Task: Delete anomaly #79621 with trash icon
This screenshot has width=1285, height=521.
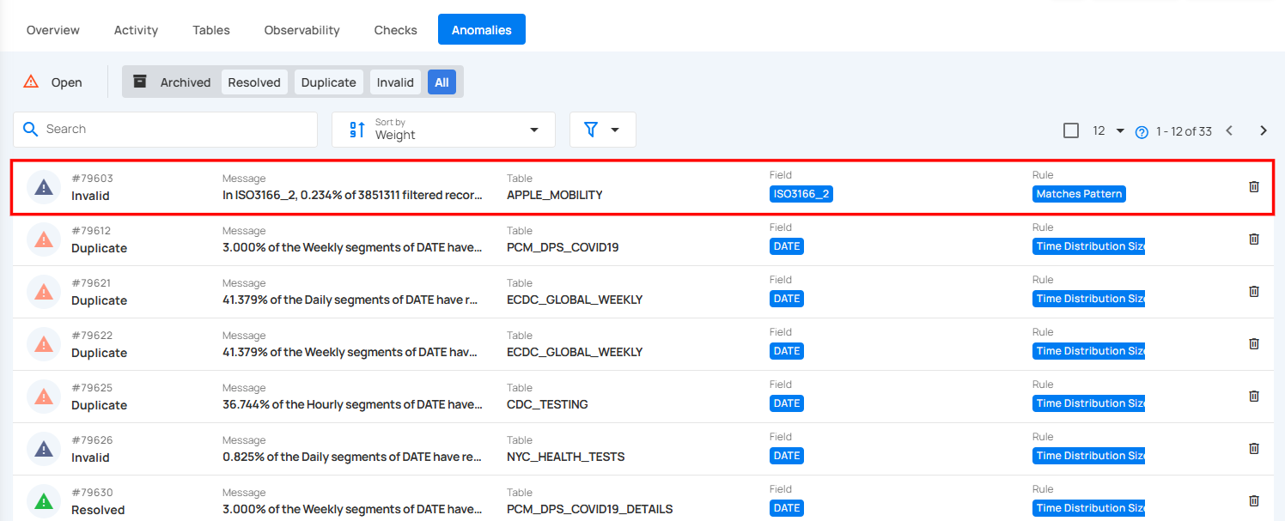Action: 1253,291
